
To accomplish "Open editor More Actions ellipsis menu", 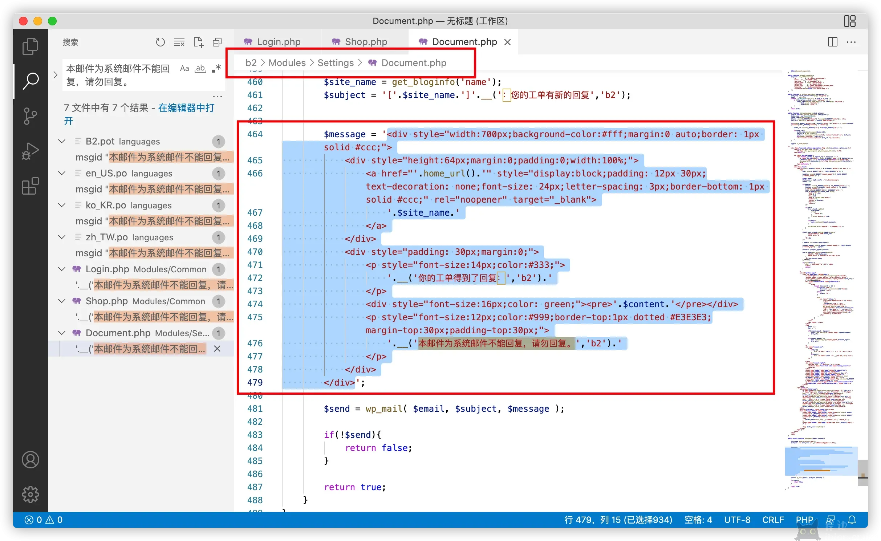I will 851,42.
